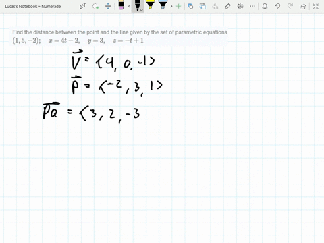324x243 pixels.
Task: Exit full screen mode
Action: click(x=316, y=6)
